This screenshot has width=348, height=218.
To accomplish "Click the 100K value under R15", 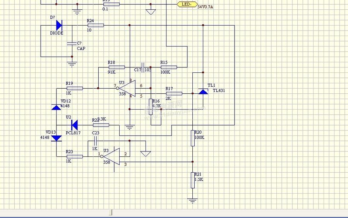I will tap(165, 72).
